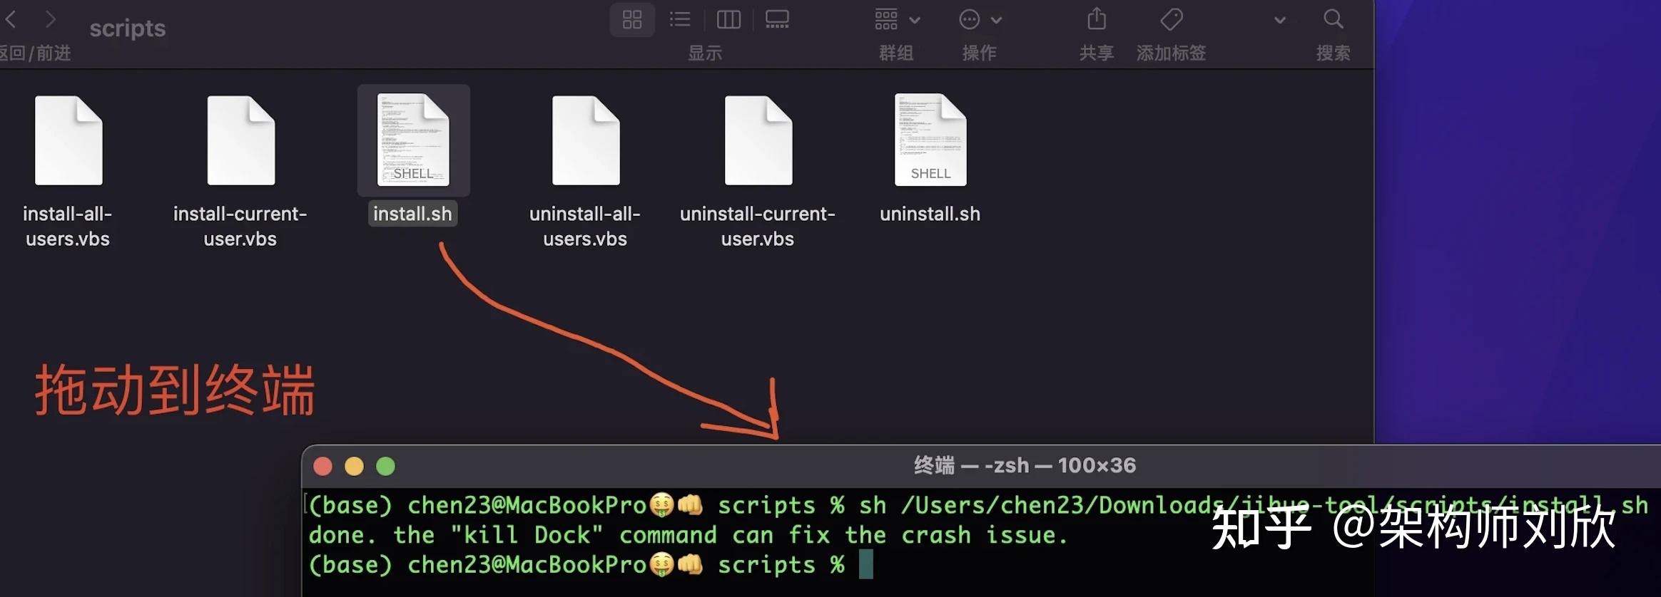Switch Finder to column view
Image resolution: width=1661 pixels, height=597 pixels.
tap(728, 19)
